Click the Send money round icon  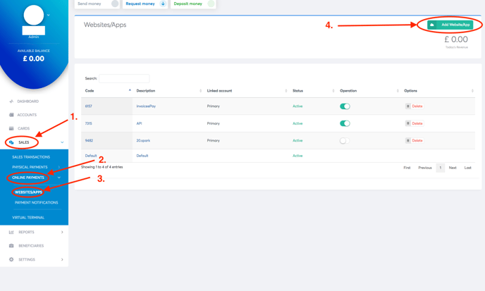[115, 4]
